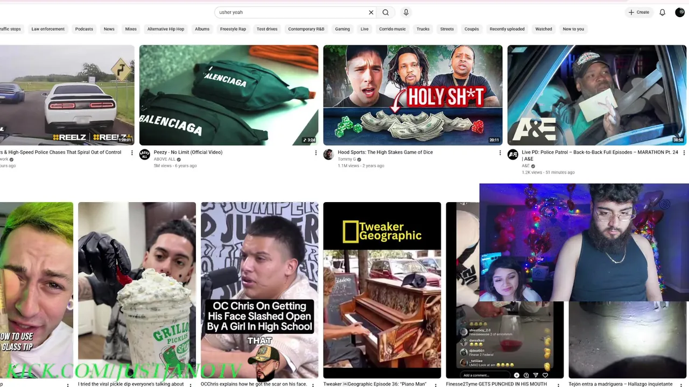689x387 pixels.
Task: Click the magnifying glass search button
Action: click(x=385, y=12)
